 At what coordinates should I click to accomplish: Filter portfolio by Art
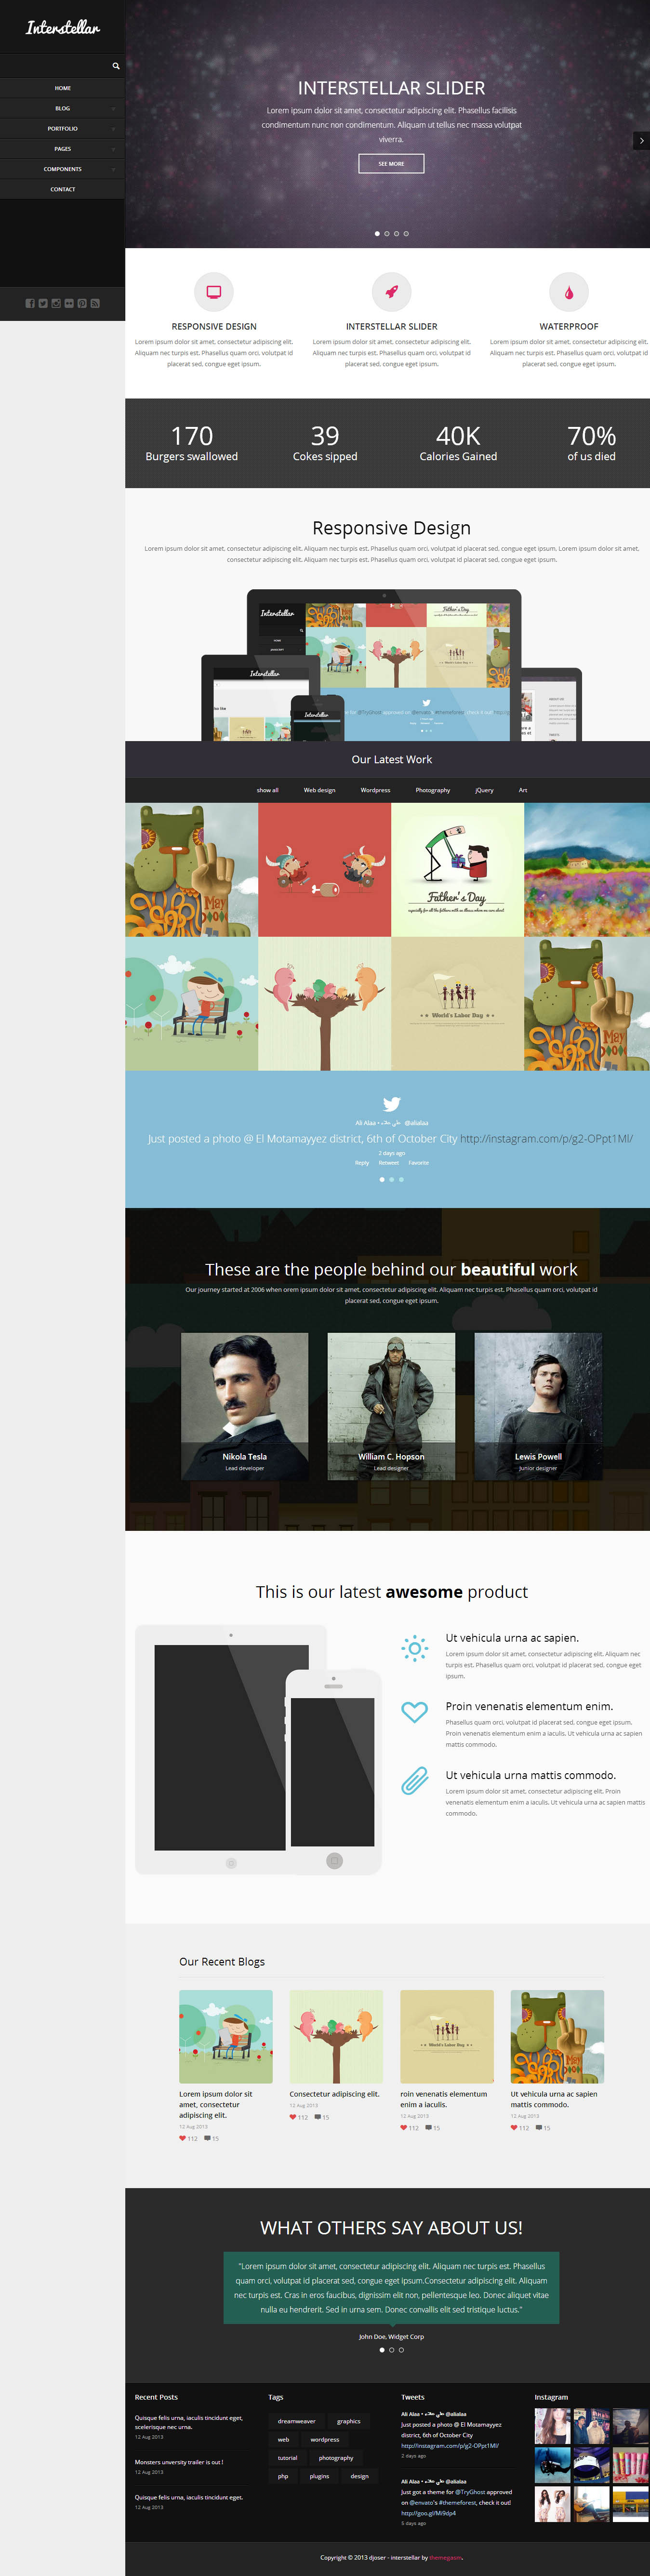[523, 790]
